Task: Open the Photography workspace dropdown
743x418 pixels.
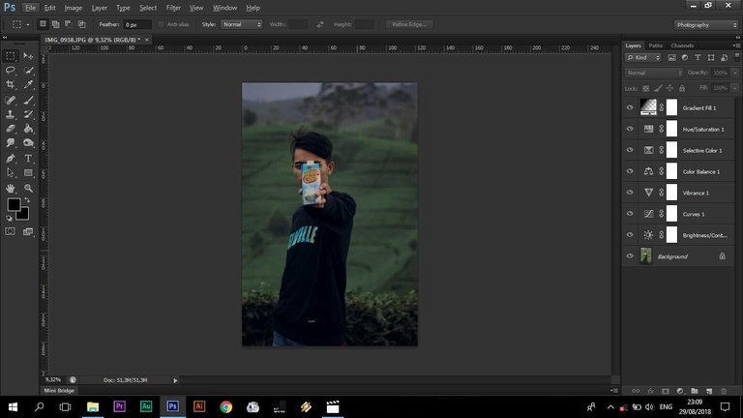Action: click(706, 24)
